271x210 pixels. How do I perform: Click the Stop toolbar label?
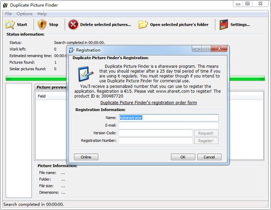point(54,25)
